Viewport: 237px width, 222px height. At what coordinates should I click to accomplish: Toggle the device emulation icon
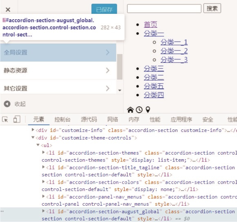coord(17,119)
